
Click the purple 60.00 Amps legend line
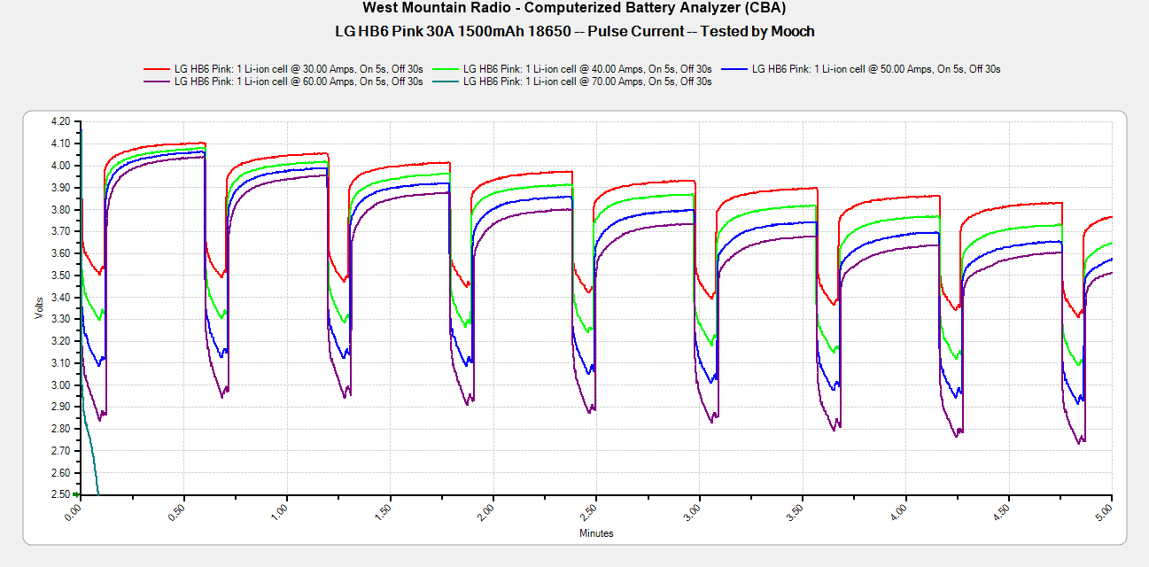156,82
